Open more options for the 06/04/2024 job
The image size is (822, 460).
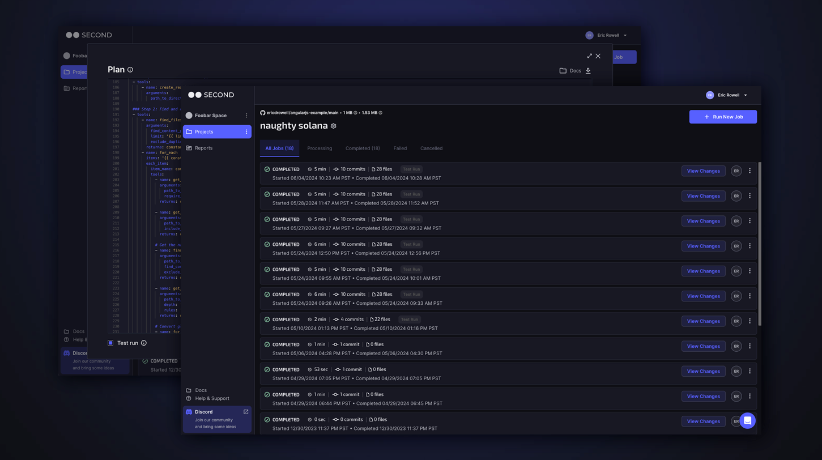click(x=750, y=171)
